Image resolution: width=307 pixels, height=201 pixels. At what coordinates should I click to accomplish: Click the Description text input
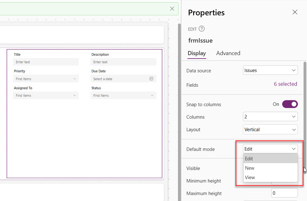[x=123, y=62]
